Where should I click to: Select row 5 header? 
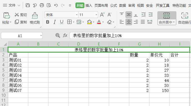4,70
